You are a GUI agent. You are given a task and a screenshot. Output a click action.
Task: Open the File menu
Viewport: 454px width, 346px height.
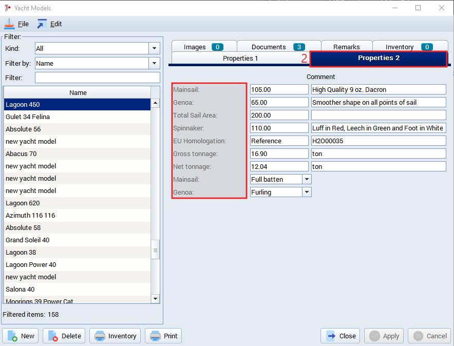23,24
